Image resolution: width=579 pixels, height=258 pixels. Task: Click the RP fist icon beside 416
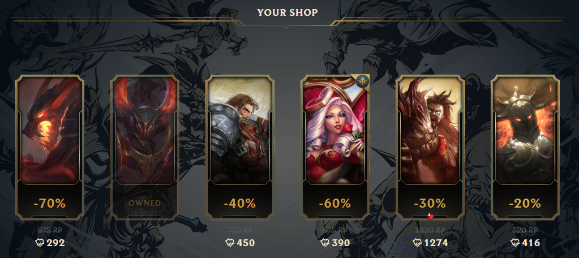click(x=515, y=243)
